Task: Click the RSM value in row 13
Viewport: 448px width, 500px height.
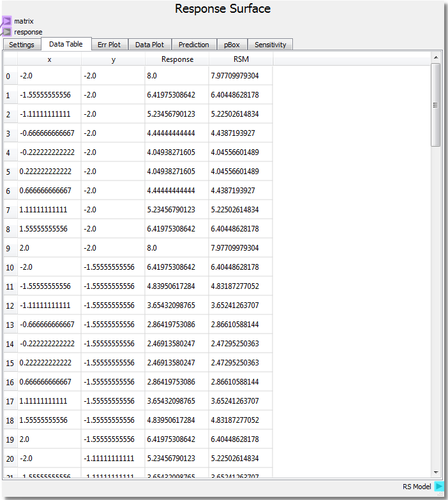Action: pyautogui.click(x=241, y=325)
